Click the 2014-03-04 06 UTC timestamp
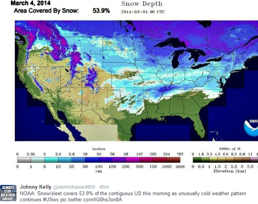258x204 pixels. (x=143, y=12)
